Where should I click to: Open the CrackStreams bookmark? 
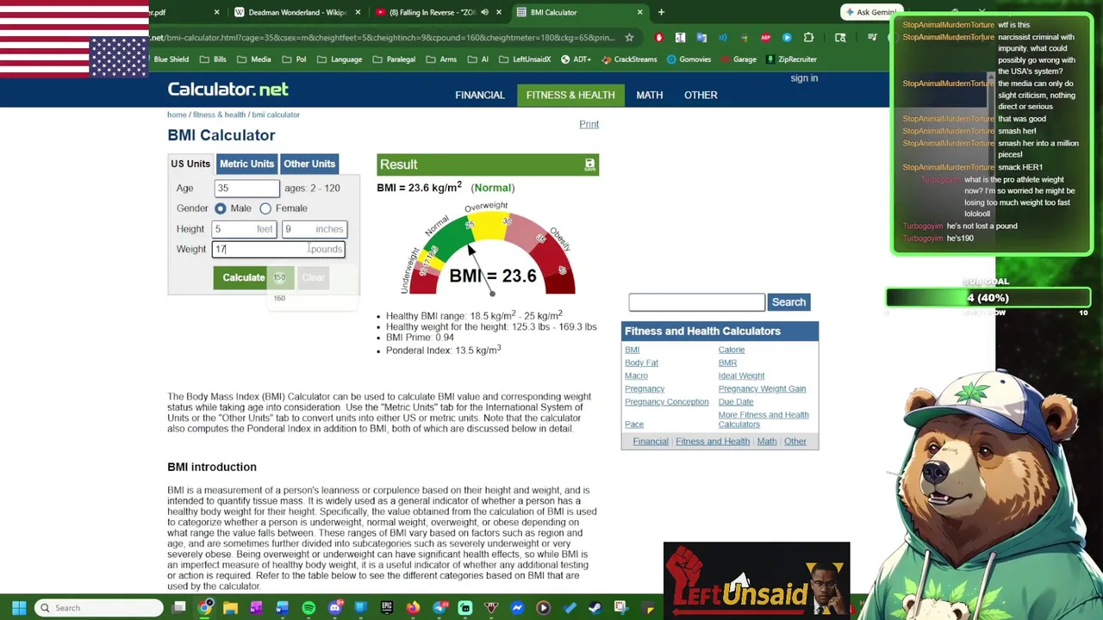(628, 59)
